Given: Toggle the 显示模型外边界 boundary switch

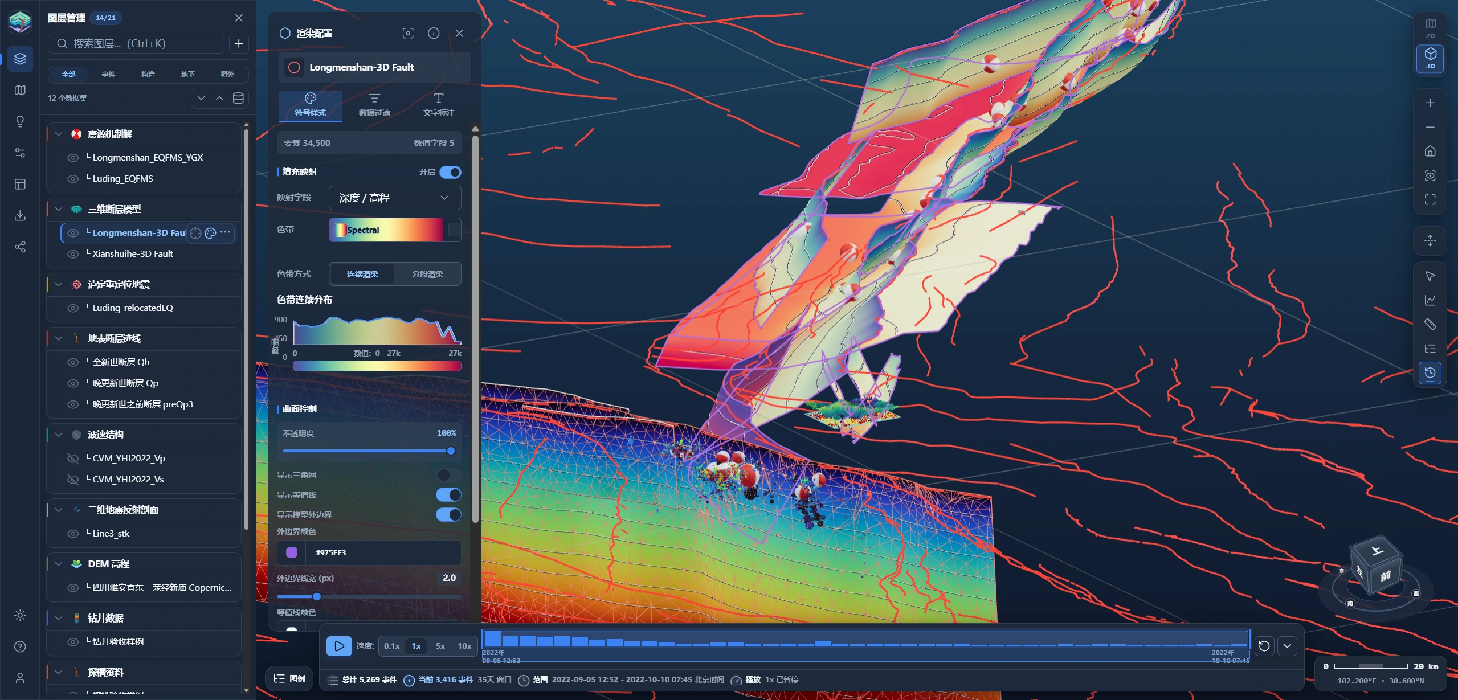Looking at the screenshot, I should pos(449,514).
